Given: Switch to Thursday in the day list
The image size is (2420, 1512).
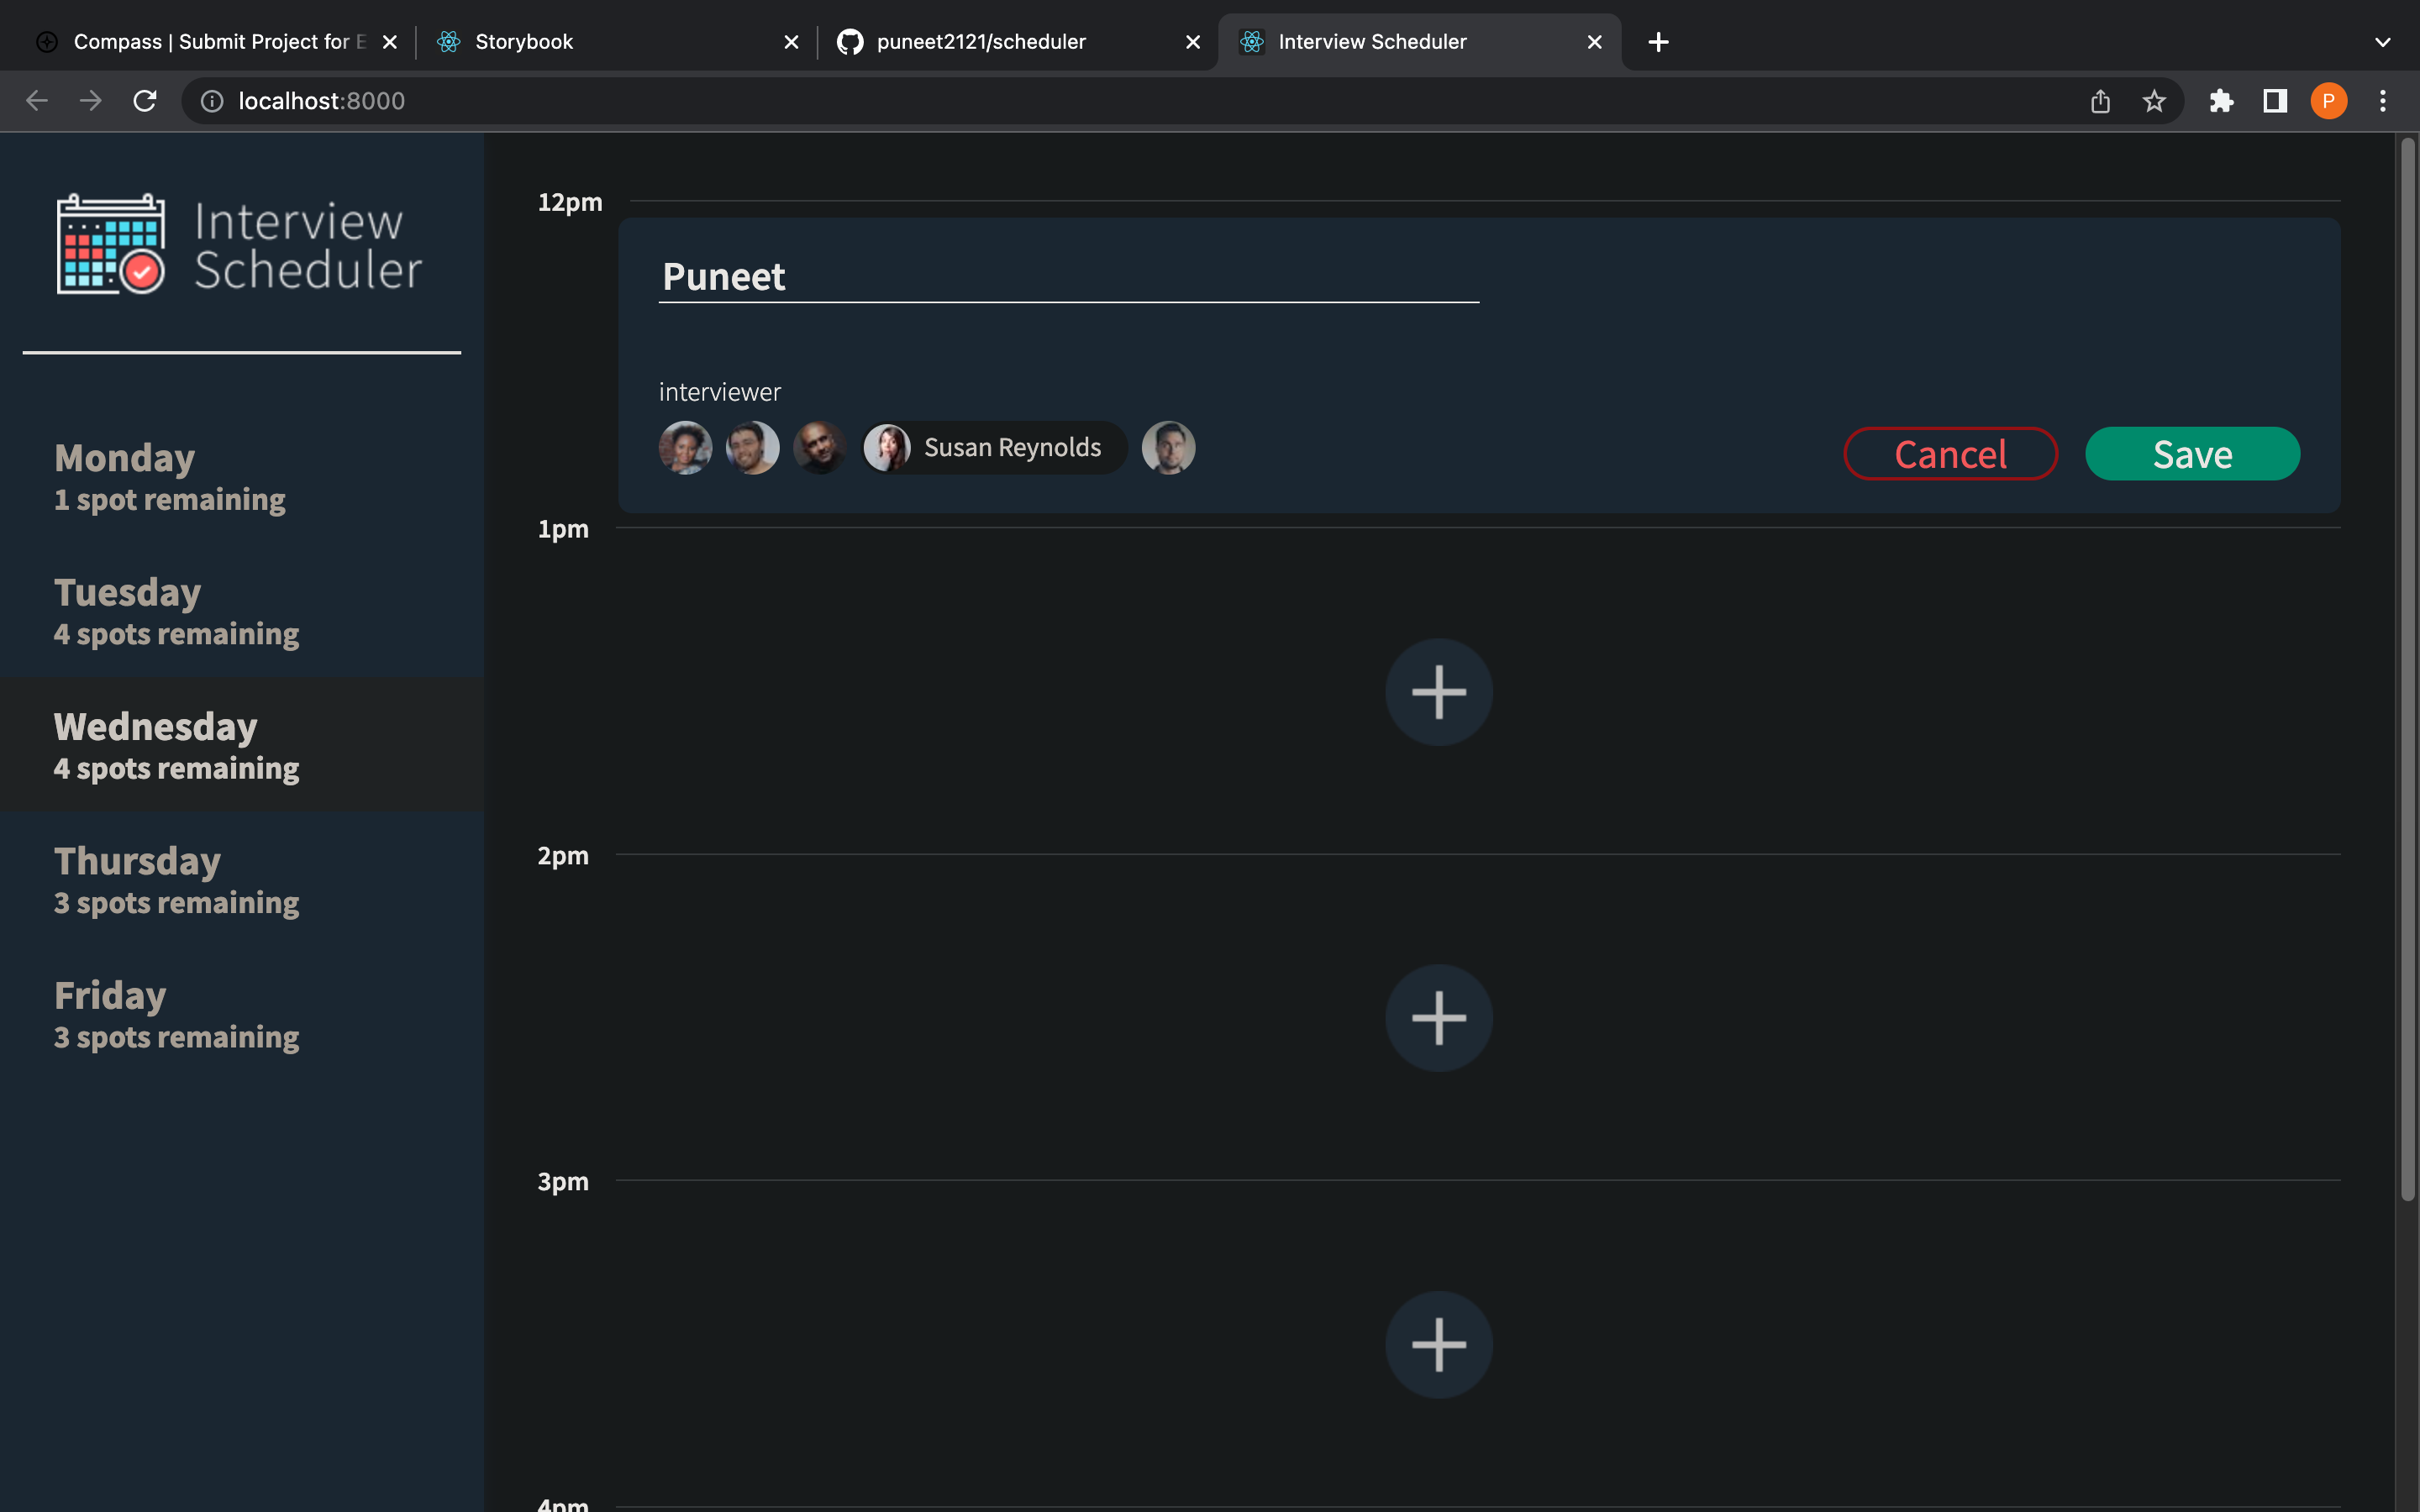Looking at the screenshot, I should coord(242,879).
